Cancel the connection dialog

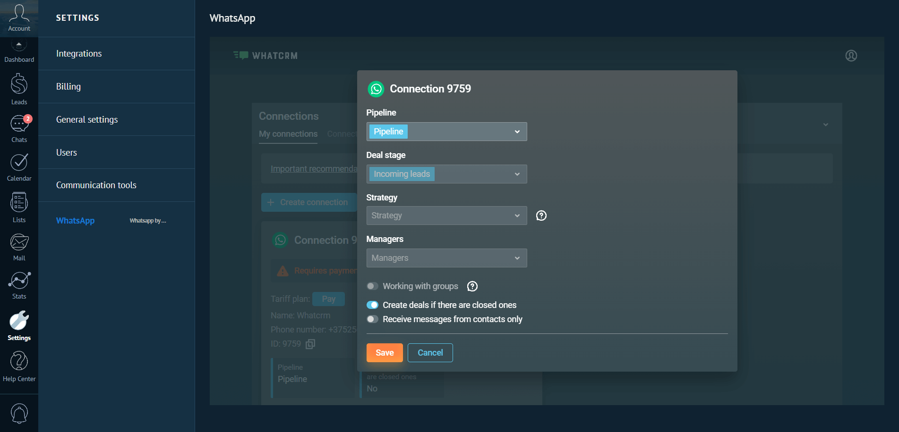pyautogui.click(x=430, y=353)
